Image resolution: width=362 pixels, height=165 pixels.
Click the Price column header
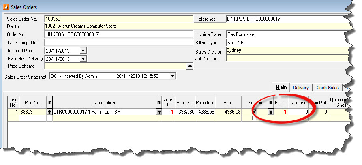tap(228, 103)
